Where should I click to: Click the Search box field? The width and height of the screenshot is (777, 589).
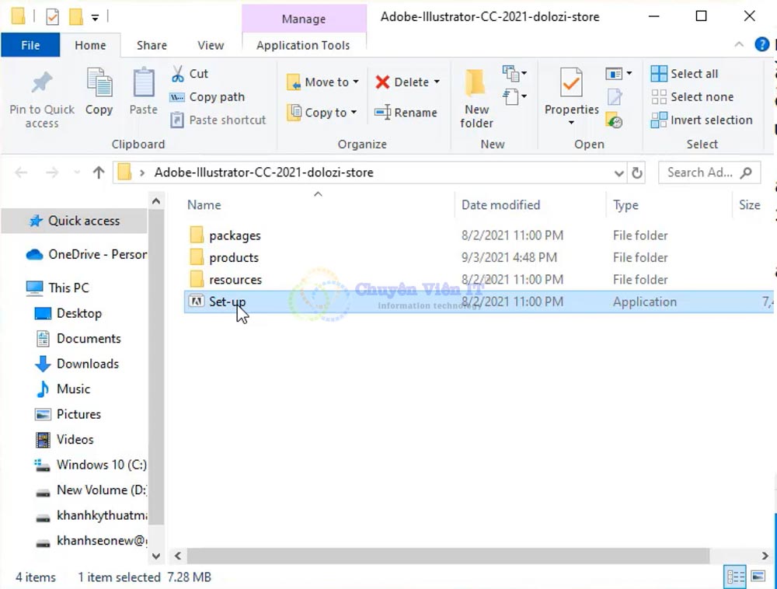click(x=699, y=173)
